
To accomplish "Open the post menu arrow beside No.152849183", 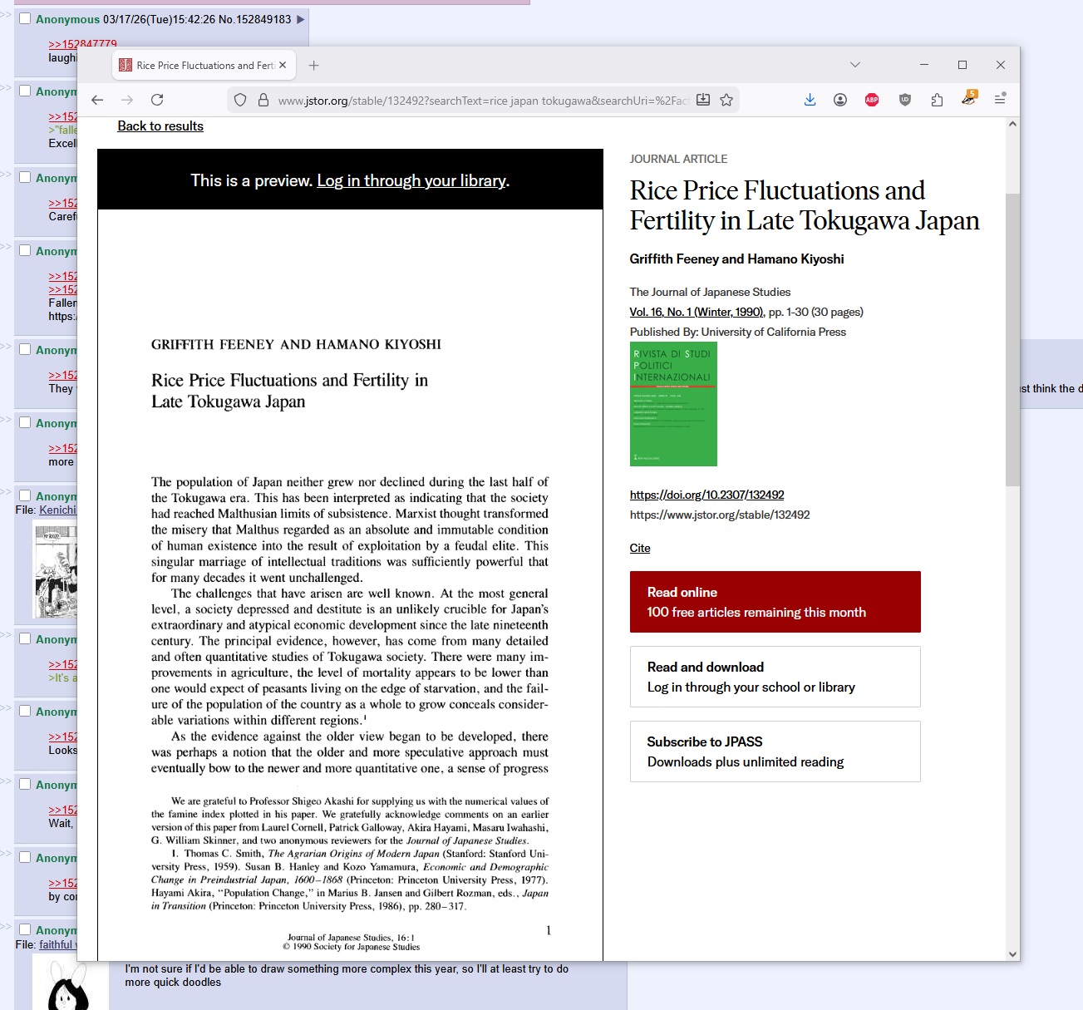I will pyautogui.click(x=301, y=19).
